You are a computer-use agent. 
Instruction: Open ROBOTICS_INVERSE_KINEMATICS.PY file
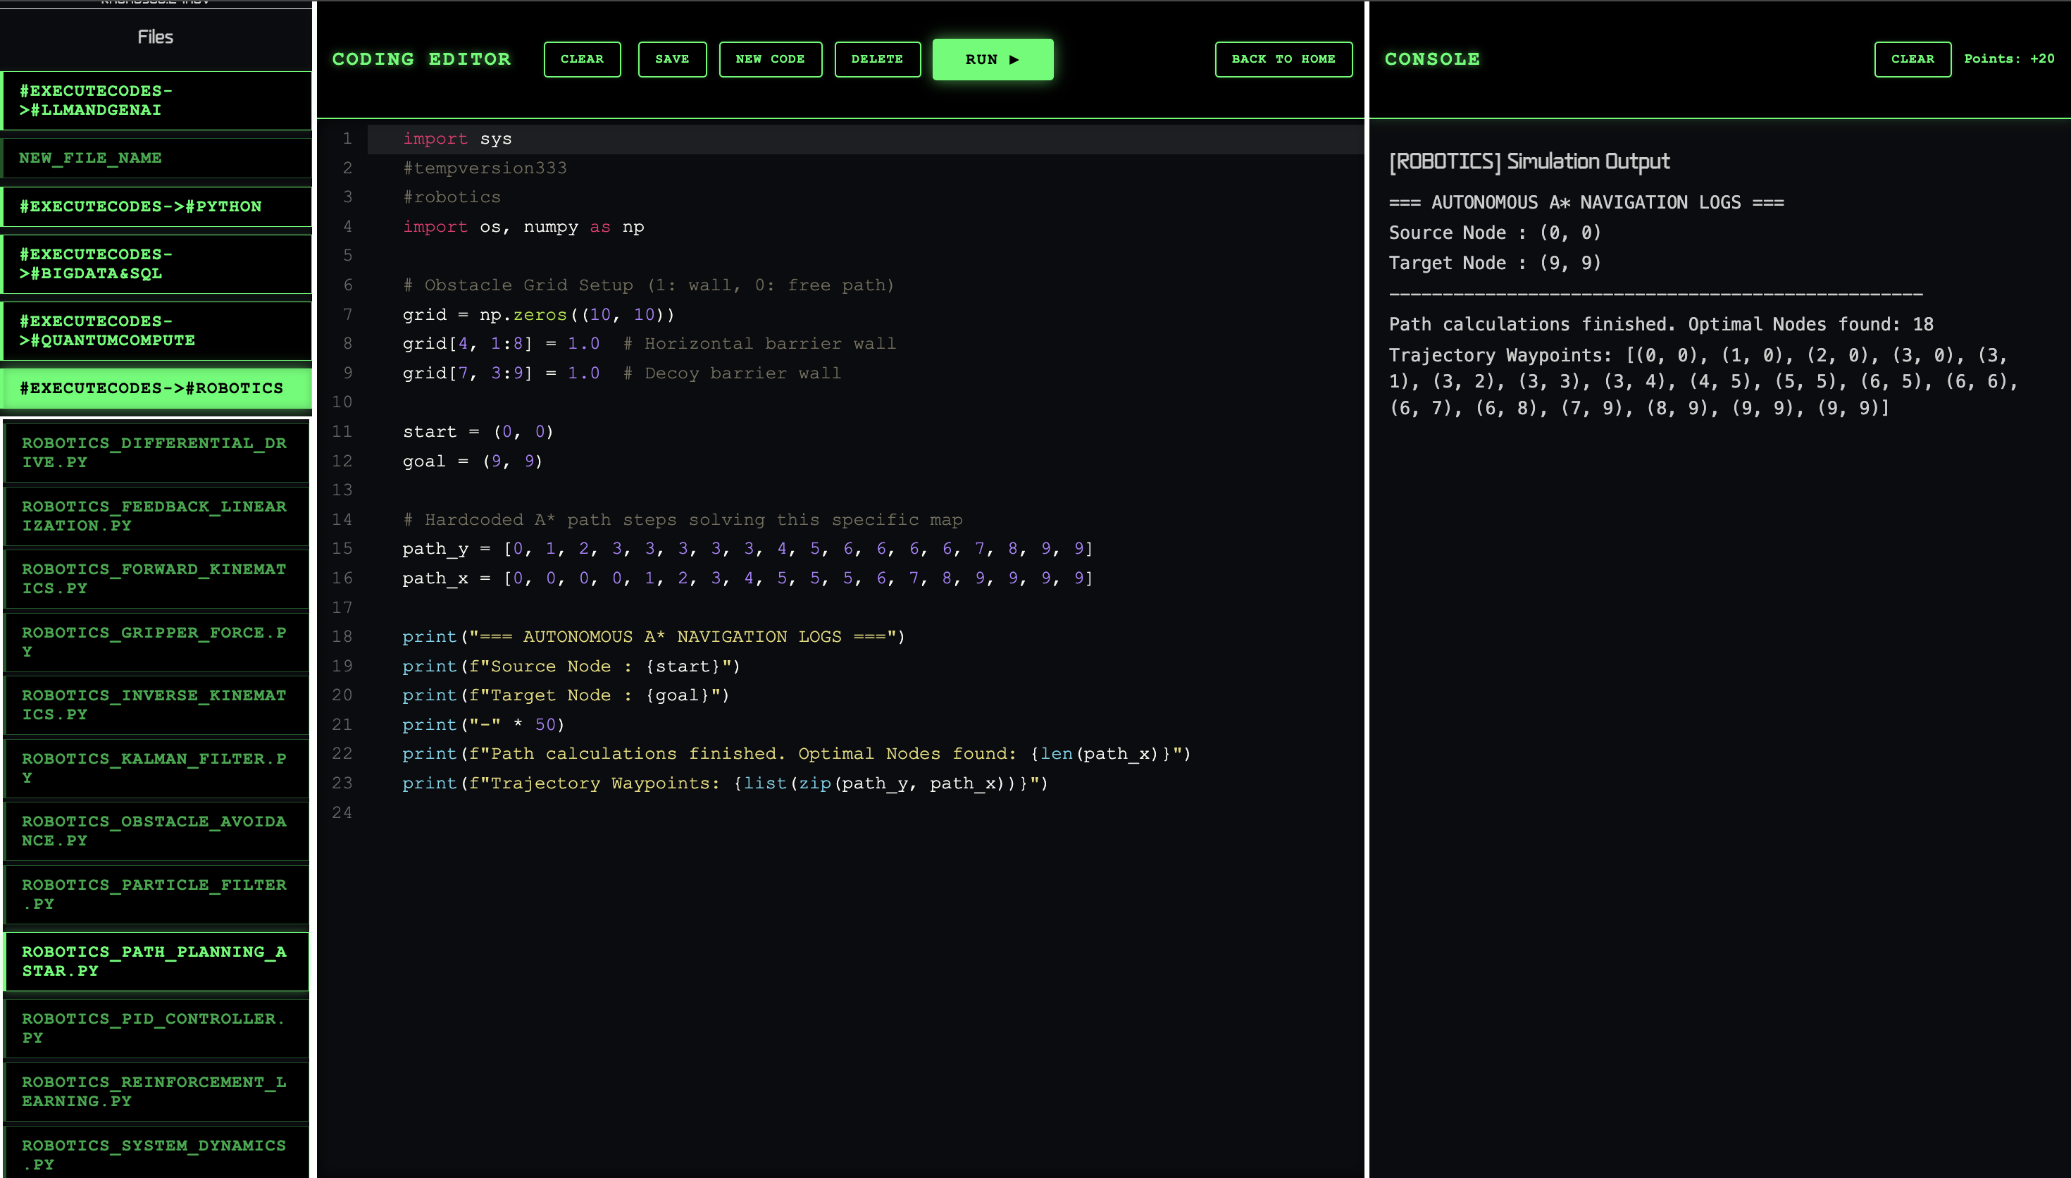157,705
